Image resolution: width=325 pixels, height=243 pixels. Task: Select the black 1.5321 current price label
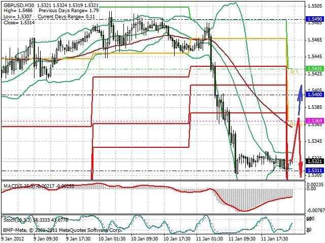click(x=315, y=161)
